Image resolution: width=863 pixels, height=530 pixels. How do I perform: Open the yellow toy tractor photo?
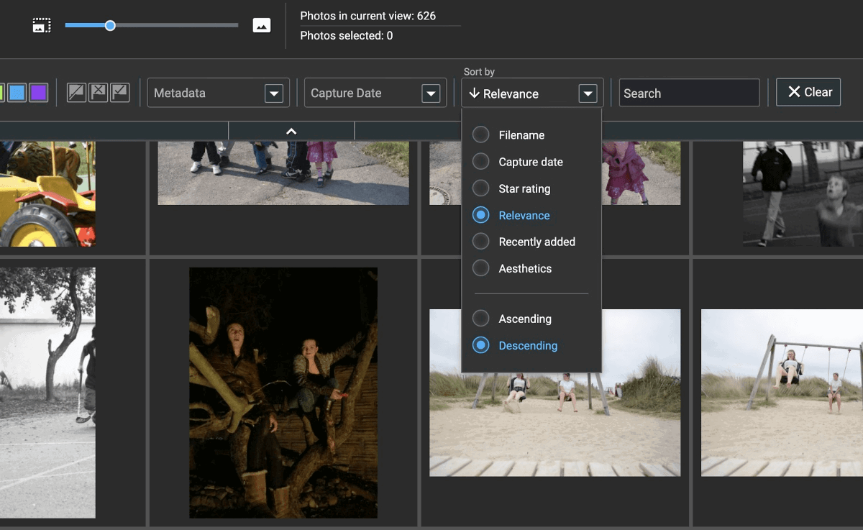[47, 193]
